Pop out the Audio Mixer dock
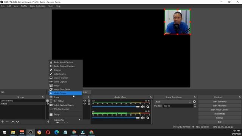242x136 pixels. tap(151, 97)
